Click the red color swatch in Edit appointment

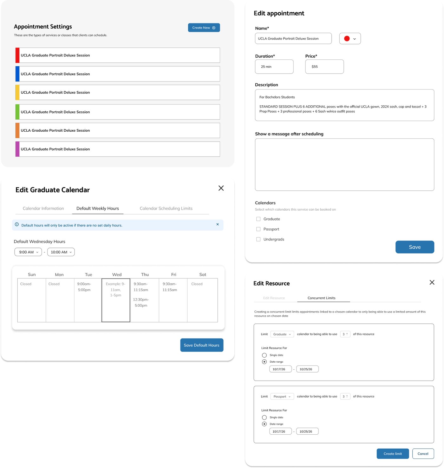click(347, 39)
